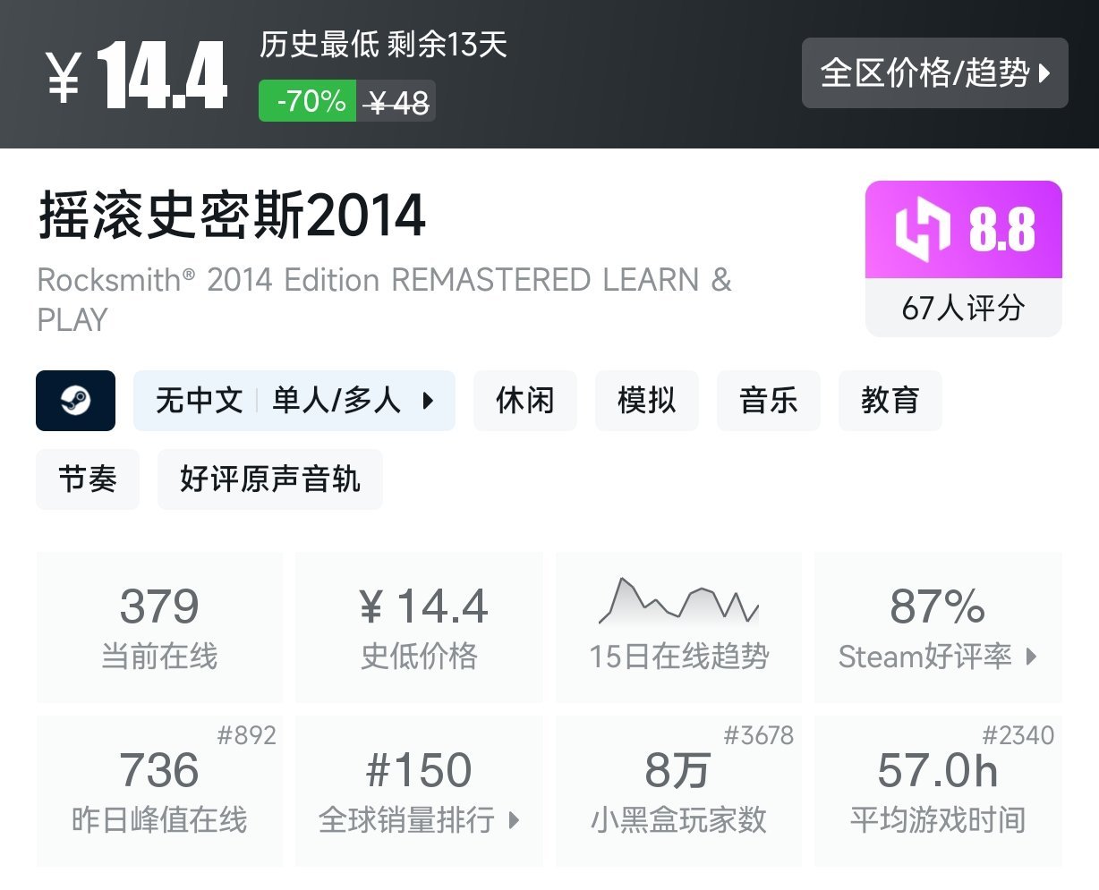This screenshot has width=1099, height=890.
Task: Click the #892 rank label
Action: pos(247,735)
